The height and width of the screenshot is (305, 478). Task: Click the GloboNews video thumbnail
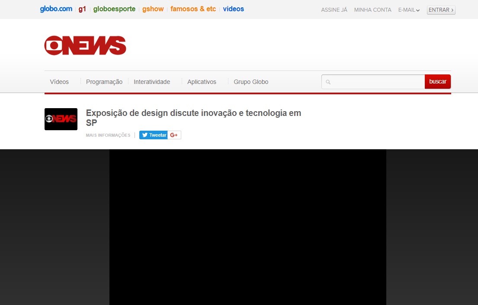61,119
